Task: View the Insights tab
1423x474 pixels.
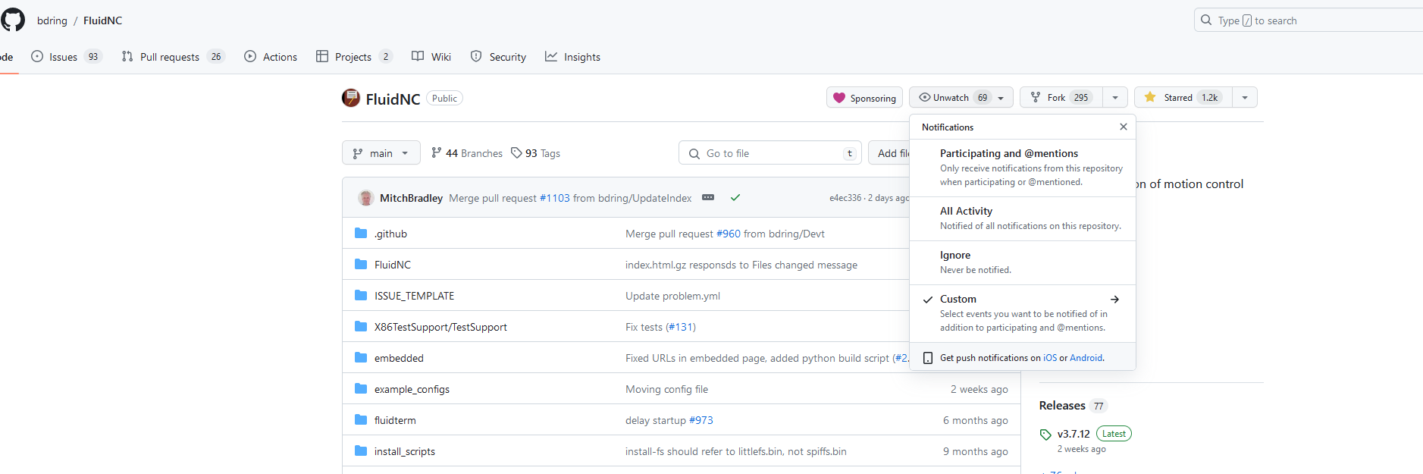Action: [572, 57]
